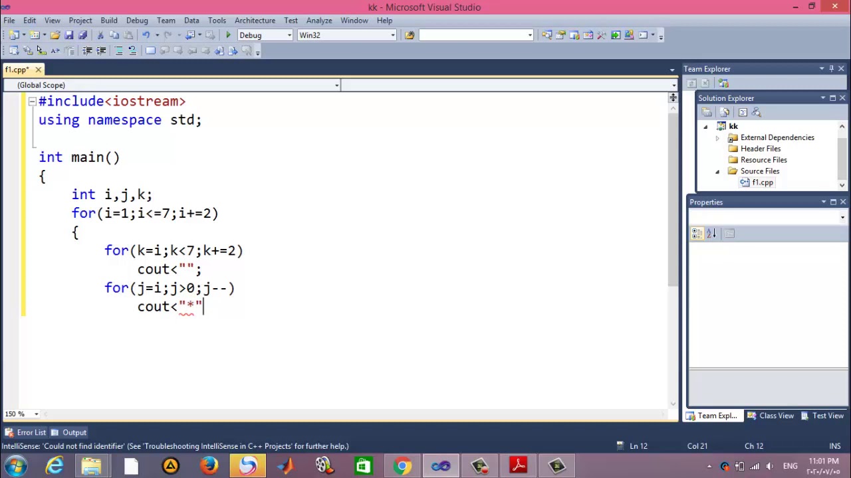851x478 pixels.
Task: Collapse the kk project node
Action: [x=705, y=126]
